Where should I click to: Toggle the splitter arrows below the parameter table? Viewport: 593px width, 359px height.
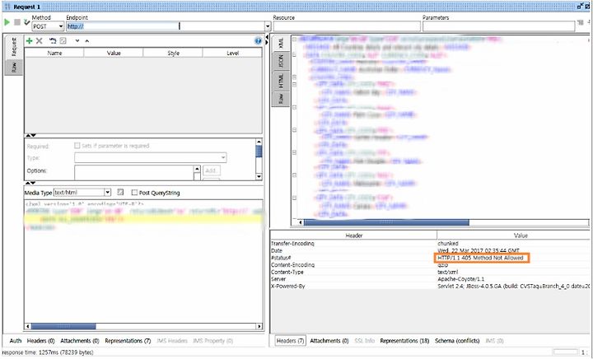click(x=30, y=135)
